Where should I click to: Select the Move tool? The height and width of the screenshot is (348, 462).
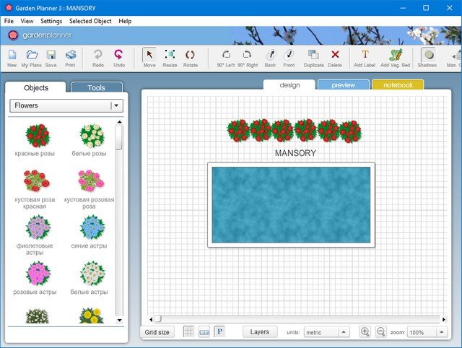149,58
